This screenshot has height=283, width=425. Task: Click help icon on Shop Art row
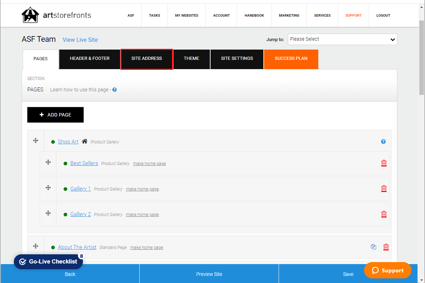(x=383, y=142)
